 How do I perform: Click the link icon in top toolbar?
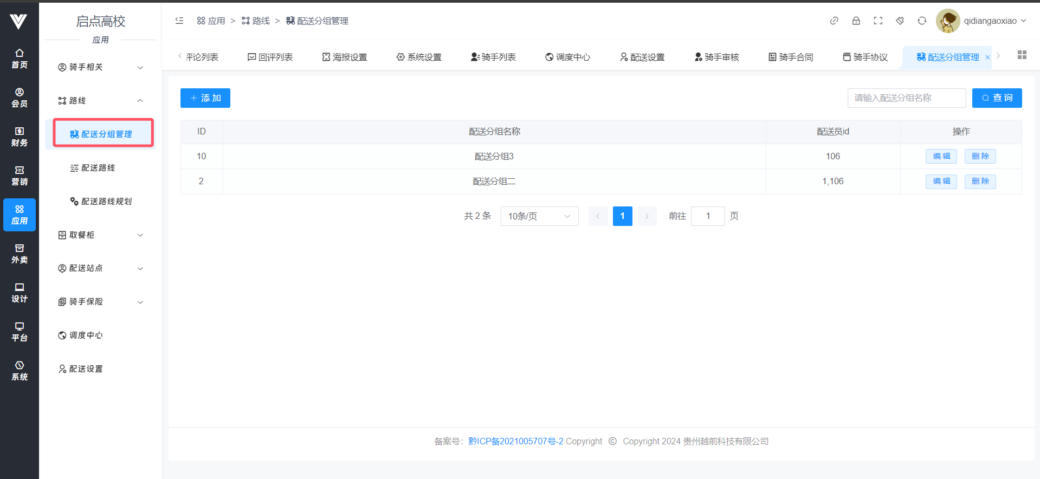834,21
